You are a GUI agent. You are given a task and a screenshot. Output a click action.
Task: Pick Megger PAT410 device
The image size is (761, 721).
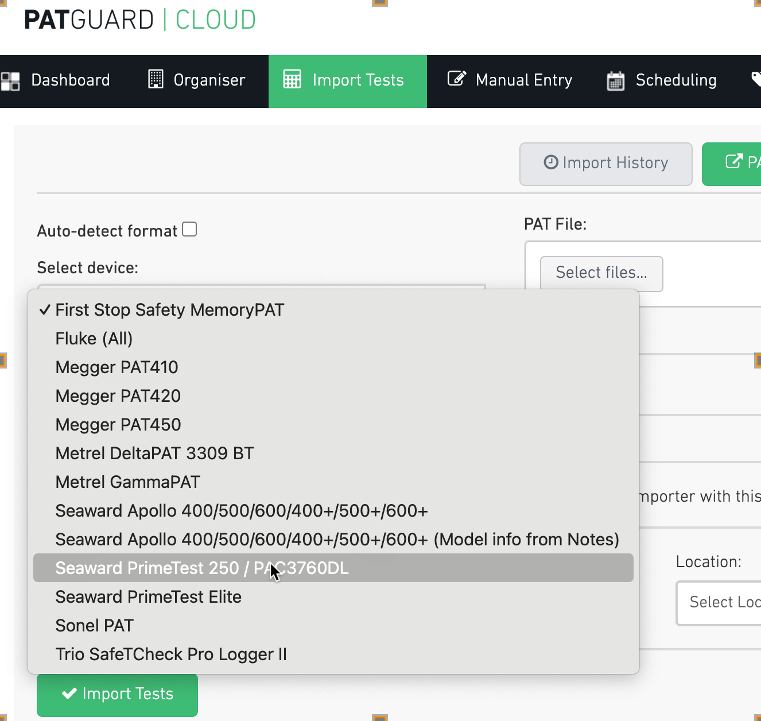tap(333, 367)
